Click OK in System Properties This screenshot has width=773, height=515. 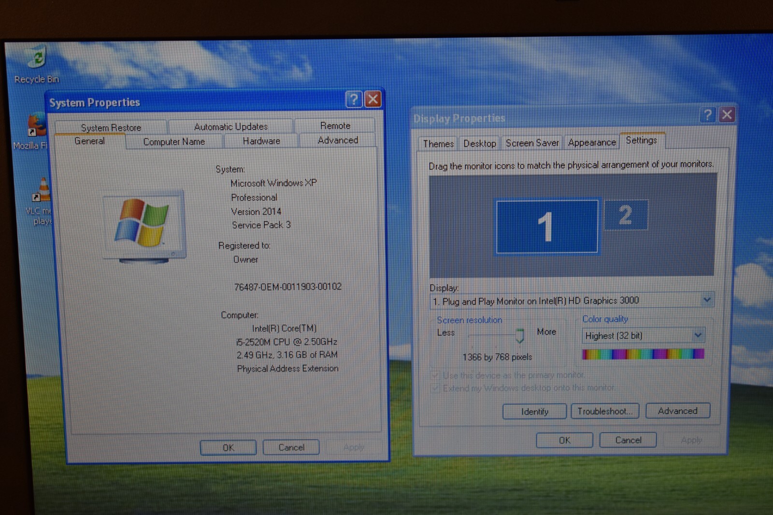pos(229,447)
